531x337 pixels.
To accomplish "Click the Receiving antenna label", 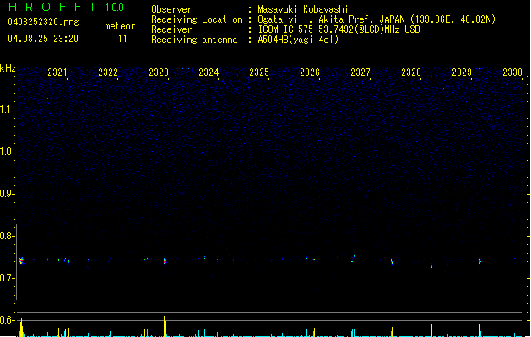I will 194,40.
